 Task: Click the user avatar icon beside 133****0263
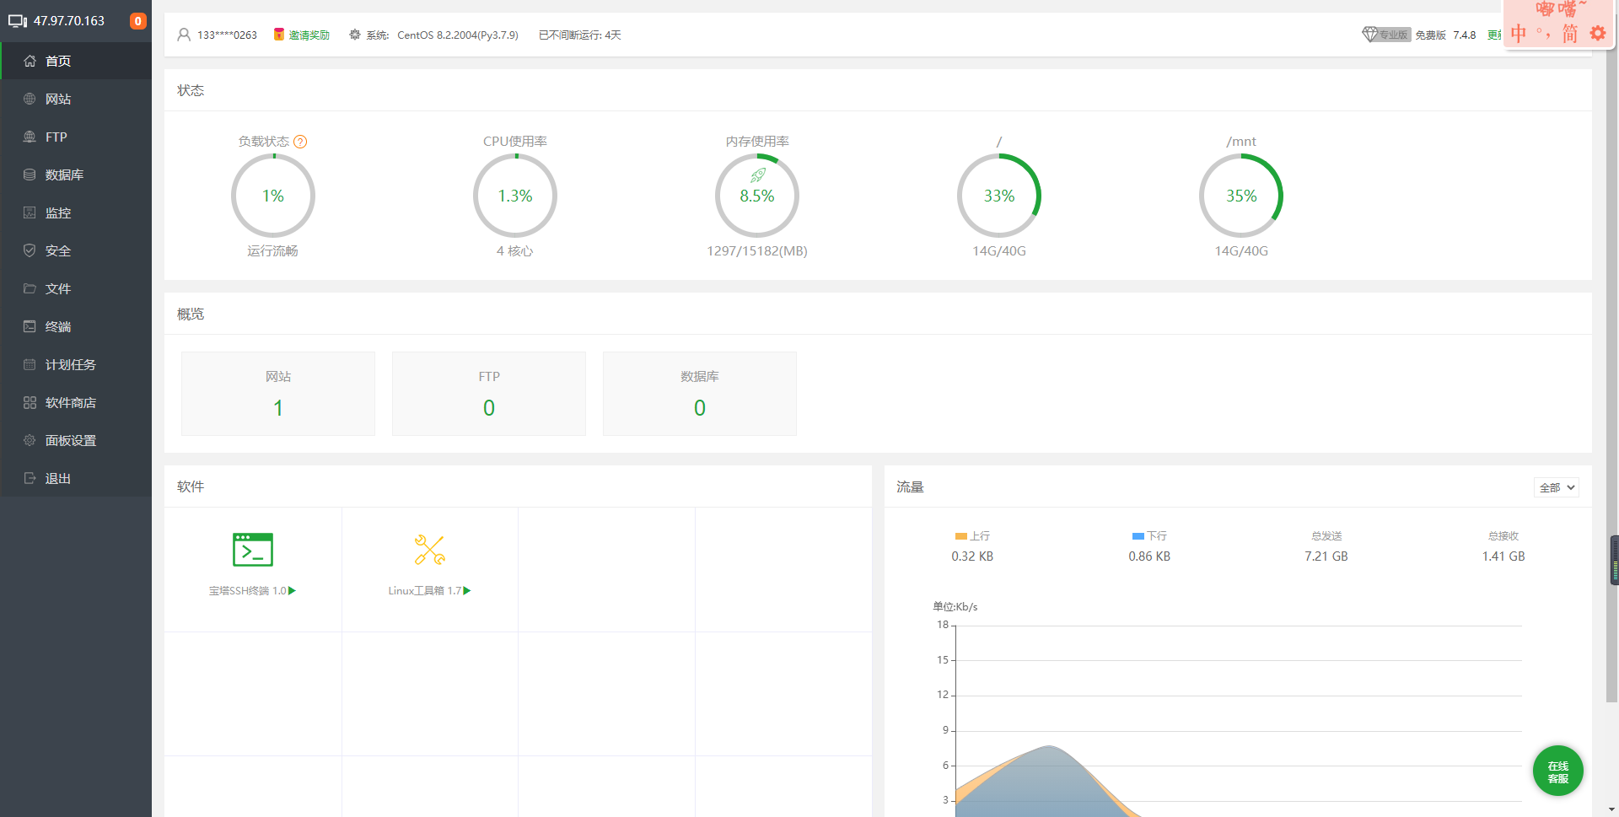coord(184,35)
